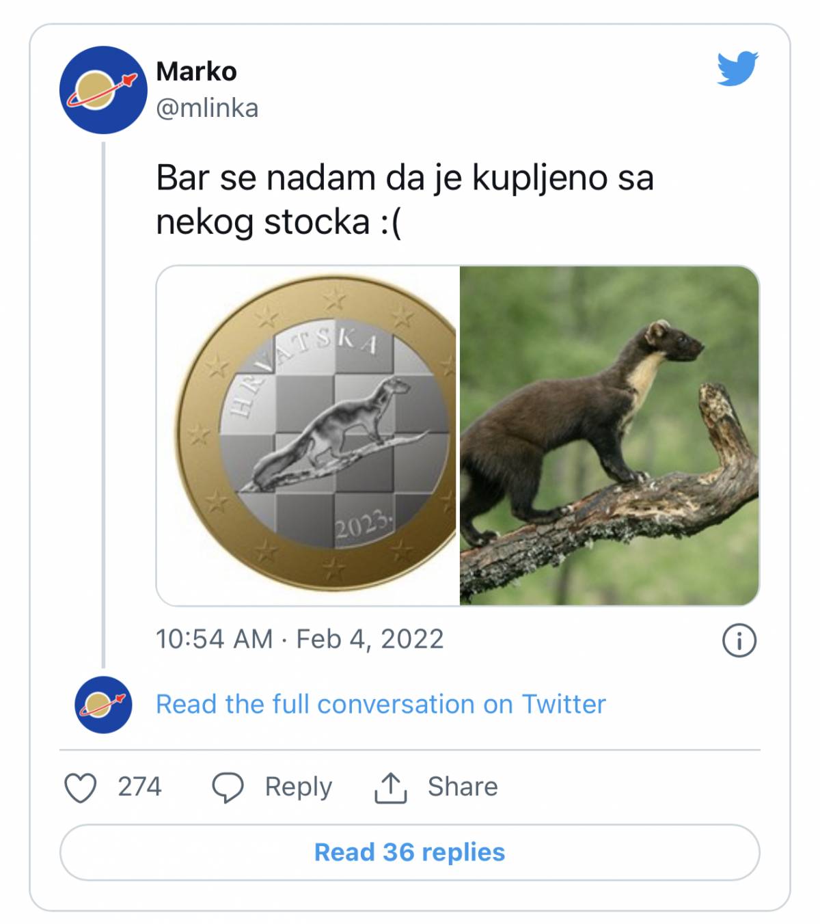
Task: Click the small avatar beside conversation link
Action: [x=102, y=705]
